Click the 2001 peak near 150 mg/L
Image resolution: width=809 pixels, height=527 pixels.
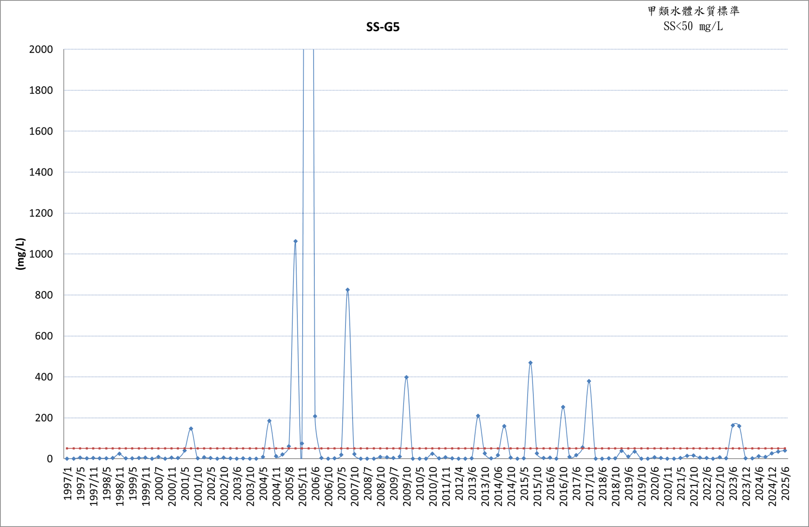[x=191, y=428]
